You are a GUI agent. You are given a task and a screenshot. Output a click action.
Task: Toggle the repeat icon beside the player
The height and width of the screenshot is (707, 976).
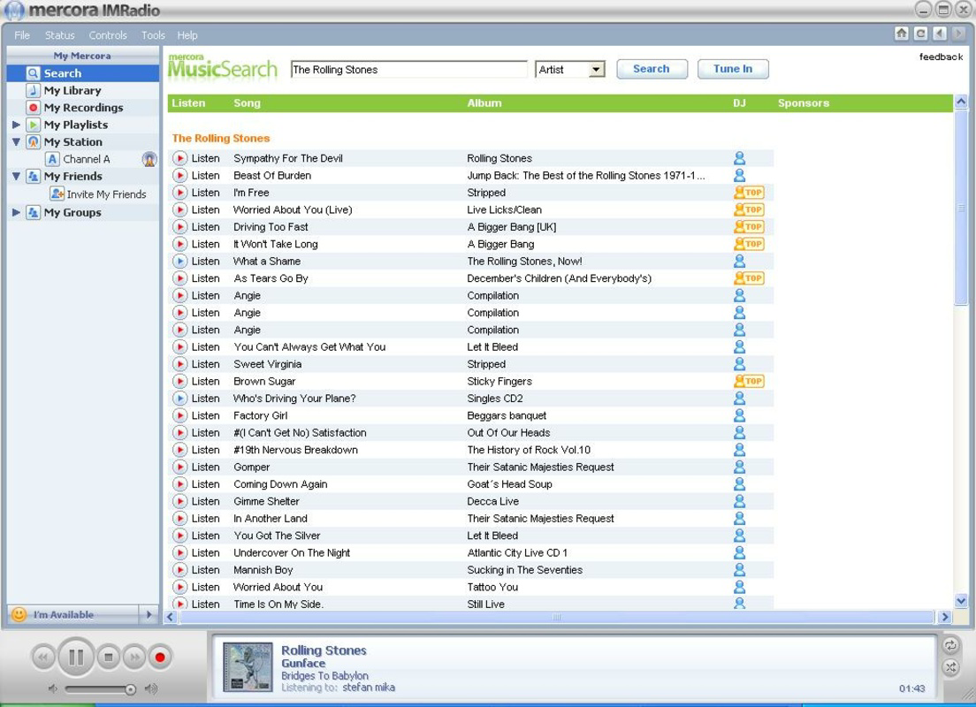[950, 645]
